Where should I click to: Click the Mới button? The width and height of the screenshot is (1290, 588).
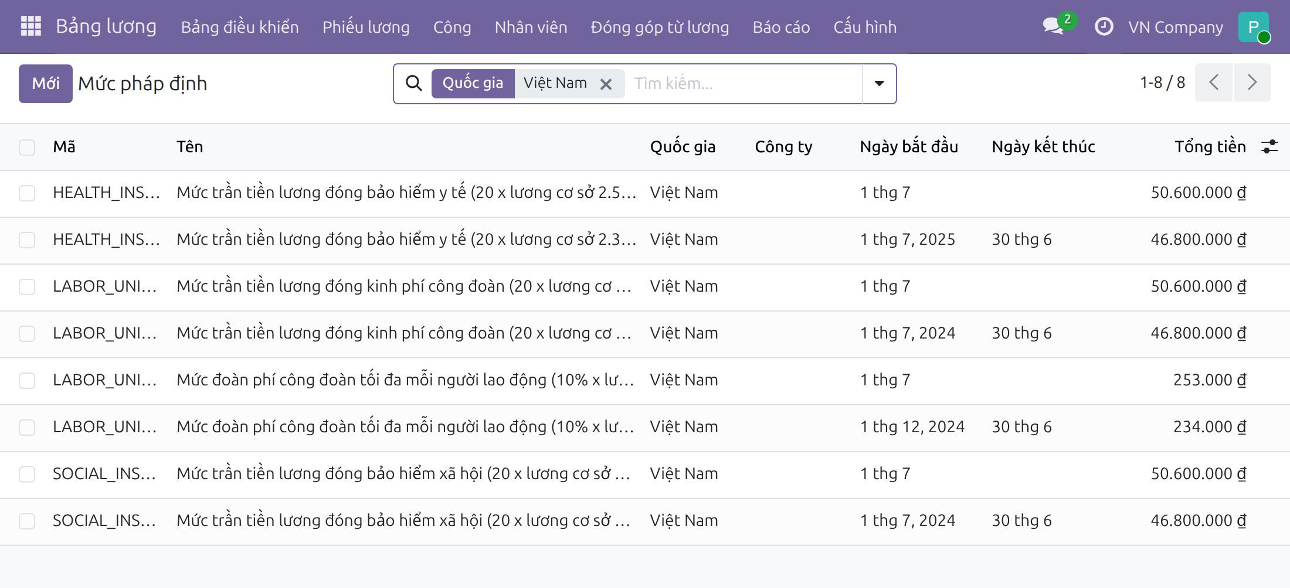pyautogui.click(x=46, y=84)
